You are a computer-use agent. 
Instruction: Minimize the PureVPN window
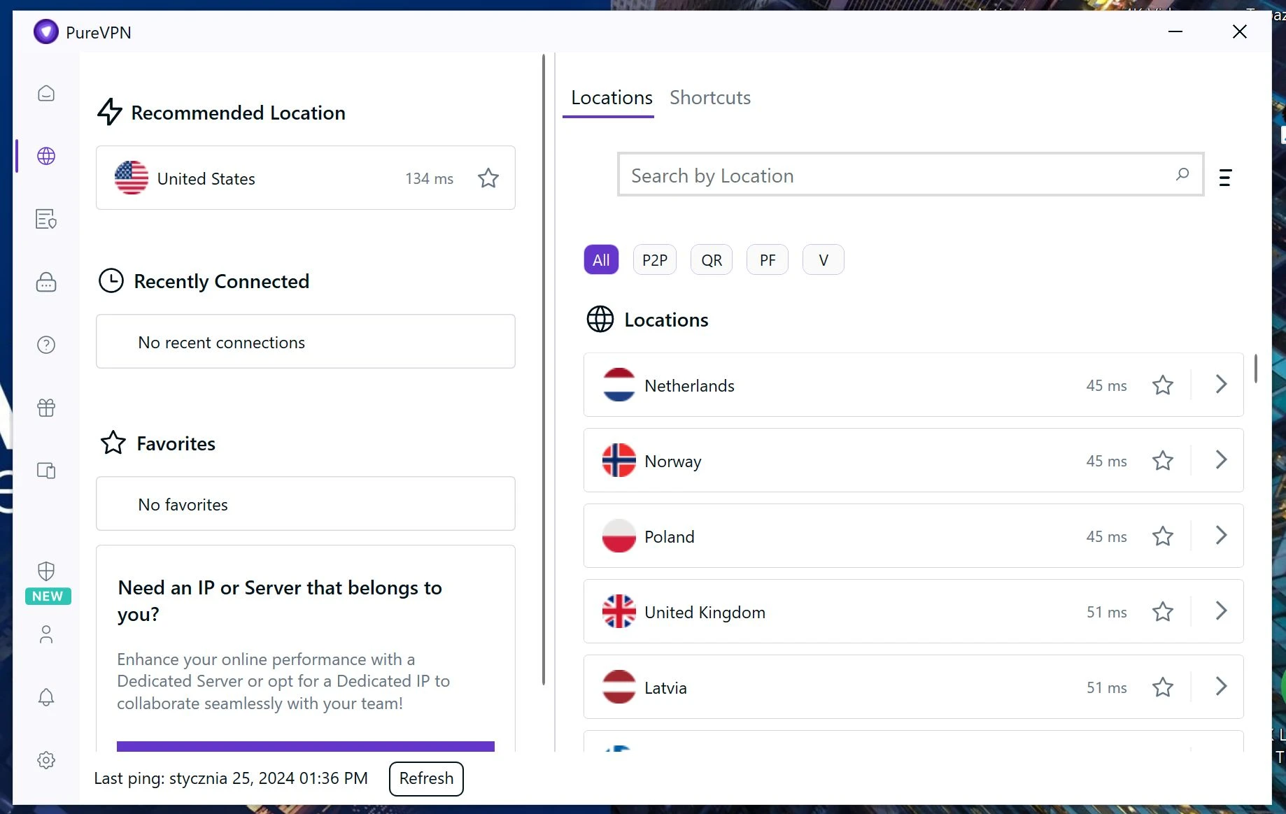click(1175, 31)
